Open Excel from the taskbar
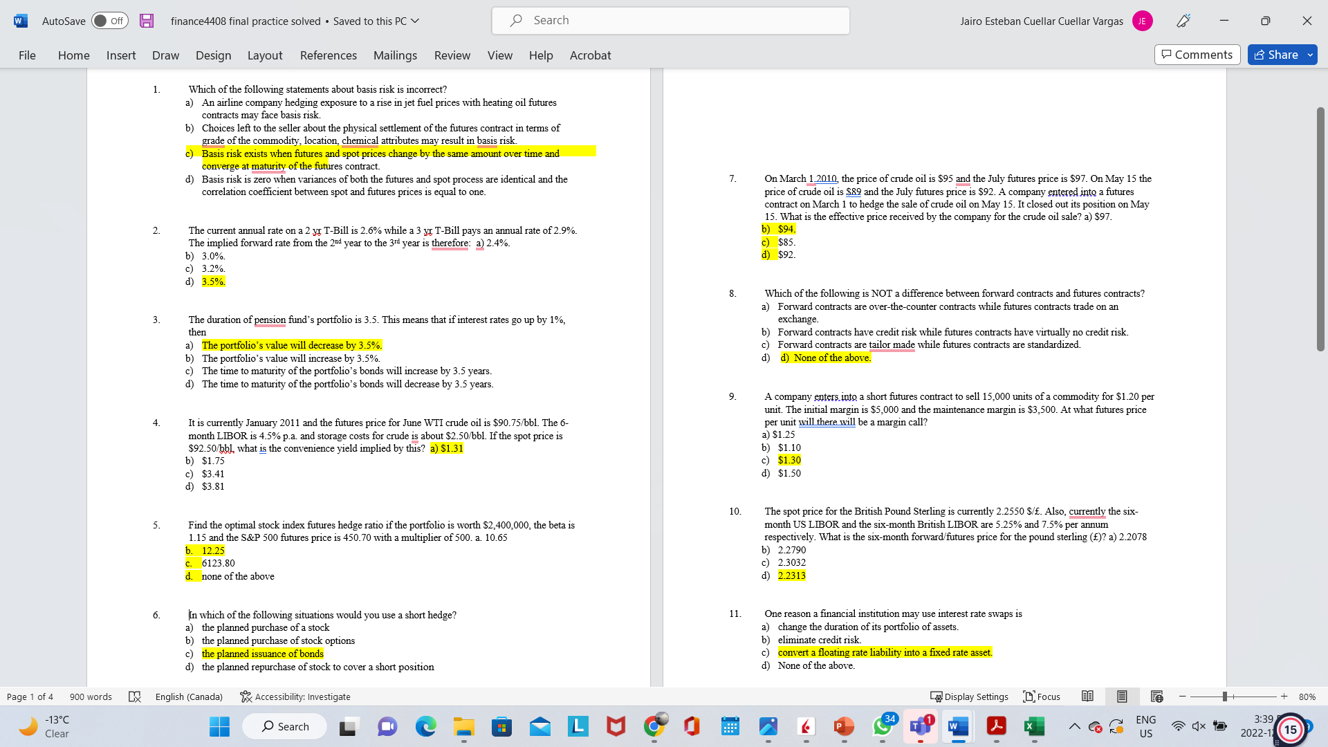 pos(1034,726)
